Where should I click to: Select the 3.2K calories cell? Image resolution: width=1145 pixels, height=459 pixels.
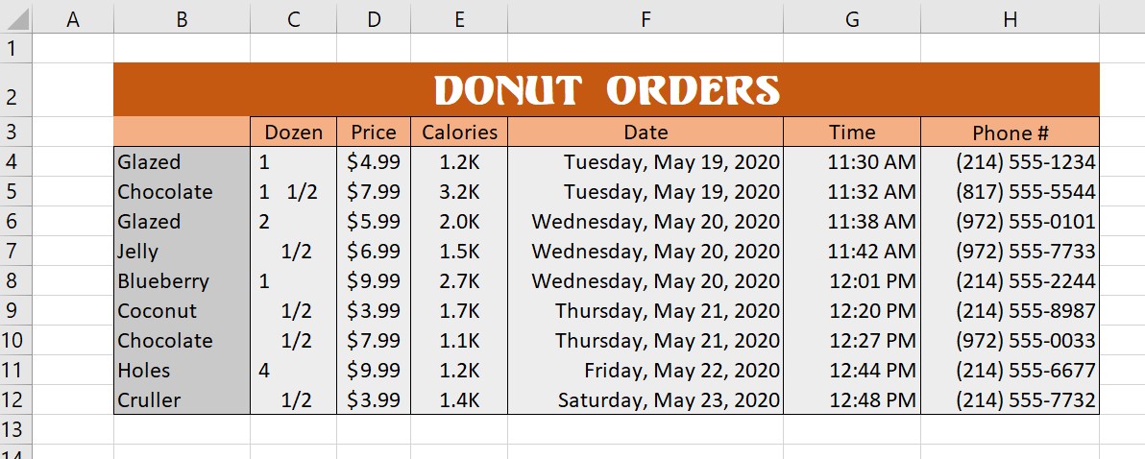click(x=459, y=192)
